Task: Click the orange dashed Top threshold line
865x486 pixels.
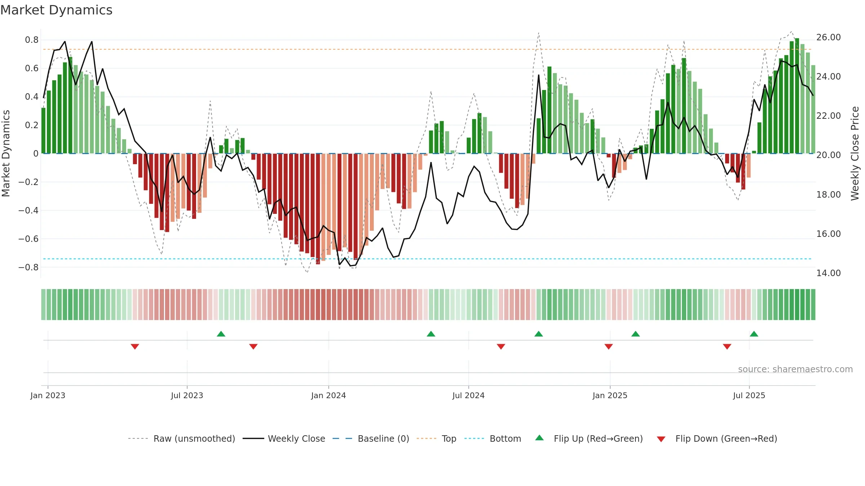Action: coord(427,49)
